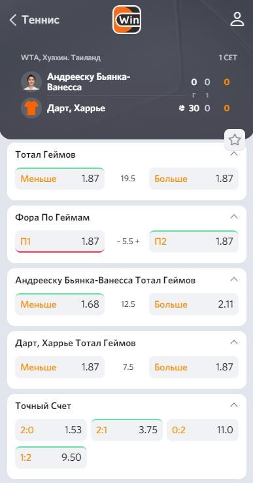This screenshot has height=483, width=253.
Task: Open the Winline logo home icon
Action: tap(127, 20)
